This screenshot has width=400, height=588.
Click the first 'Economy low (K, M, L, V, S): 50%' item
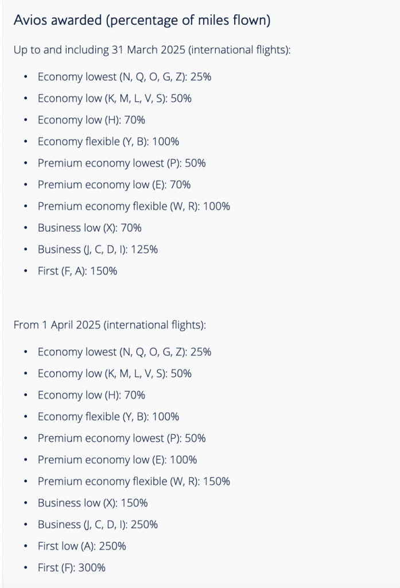(x=114, y=98)
